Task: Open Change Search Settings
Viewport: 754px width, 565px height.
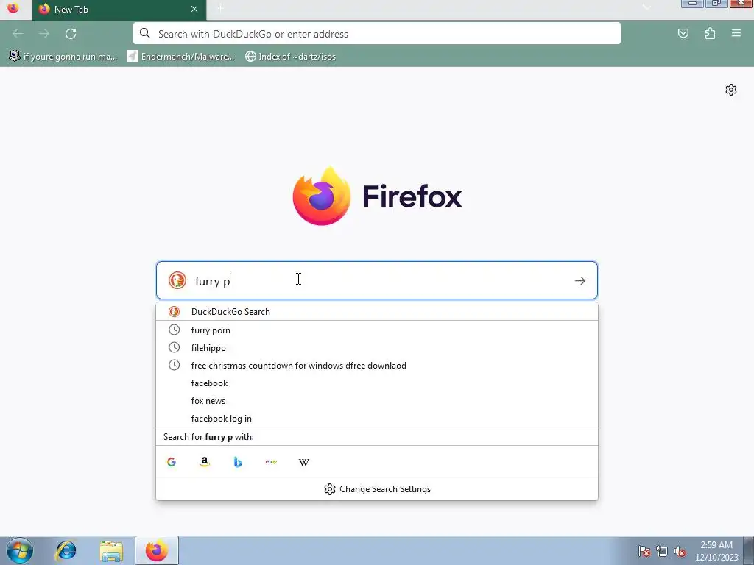Action: point(377,489)
